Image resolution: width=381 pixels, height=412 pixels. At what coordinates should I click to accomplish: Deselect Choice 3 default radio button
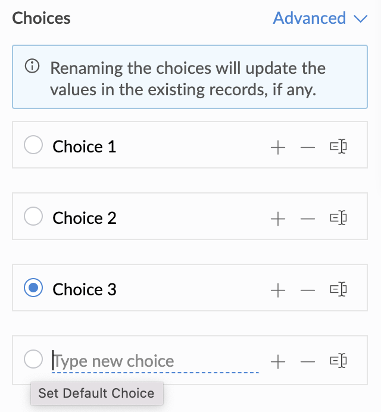pyautogui.click(x=33, y=288)
